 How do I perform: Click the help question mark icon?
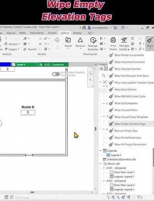(x=123, y=27)
